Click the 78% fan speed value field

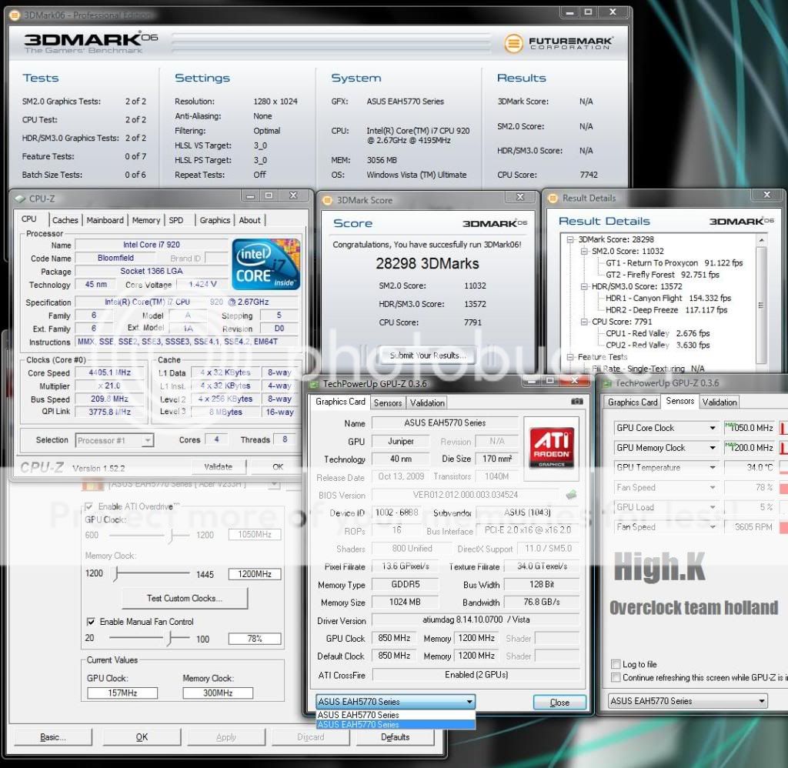[254, 639]
